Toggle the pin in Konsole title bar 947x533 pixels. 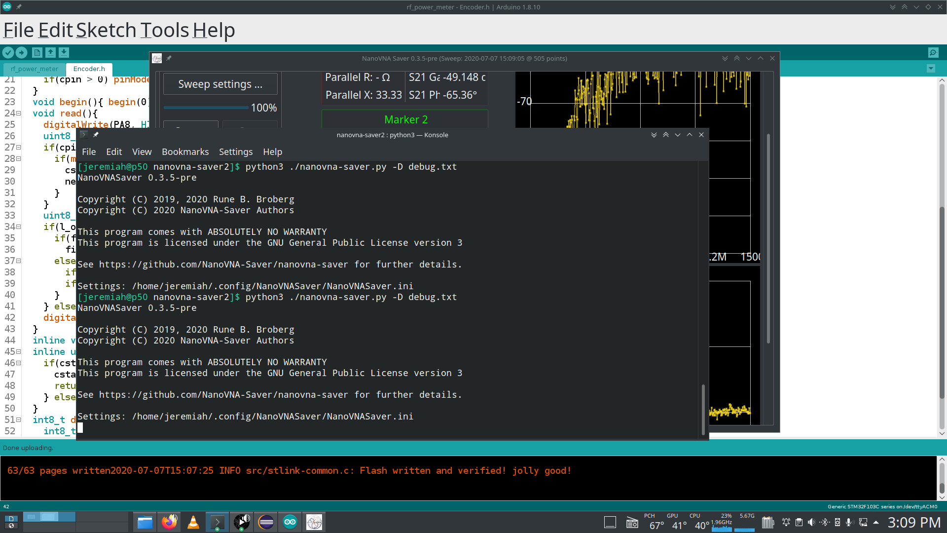tap(96, 135)
